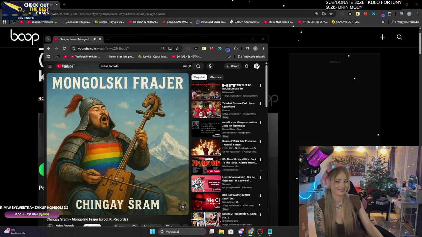Start voice search with microphone icon
Viewport: 422px width, 237px height.
210,66
